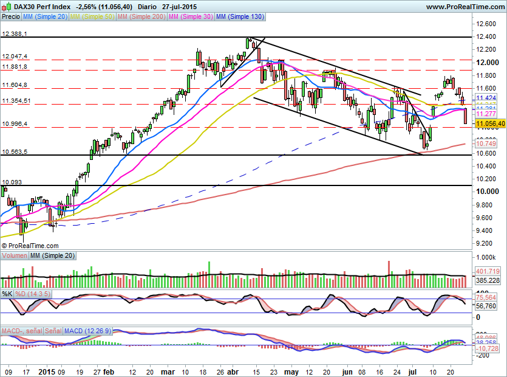Image resolution: width=507 pixels, height=377 pixels.
Task: Click the 11.604,8 level label
Action: click(x=15, y=85)
